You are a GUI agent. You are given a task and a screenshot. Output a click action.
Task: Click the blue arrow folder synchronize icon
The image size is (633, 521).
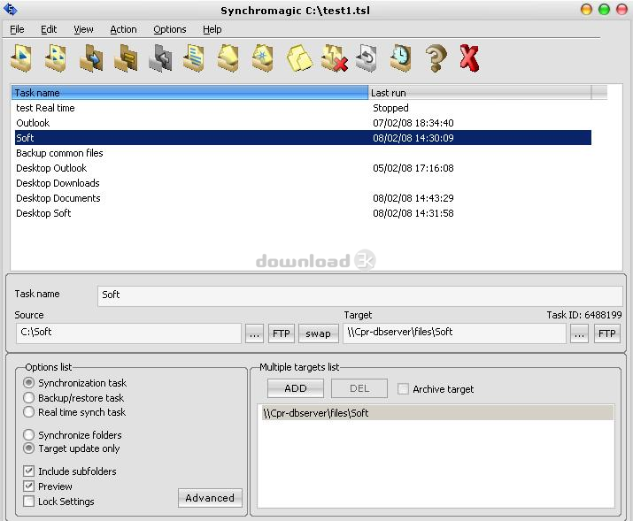click(91, 58)
